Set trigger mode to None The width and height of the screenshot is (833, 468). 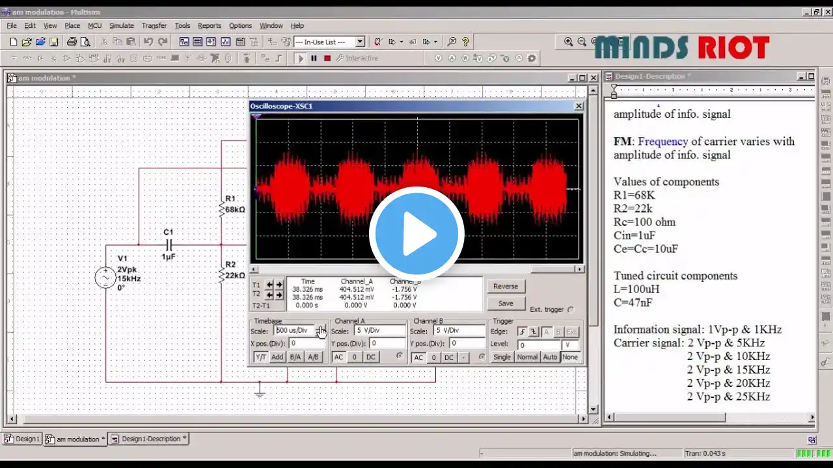tap(570, 357)
